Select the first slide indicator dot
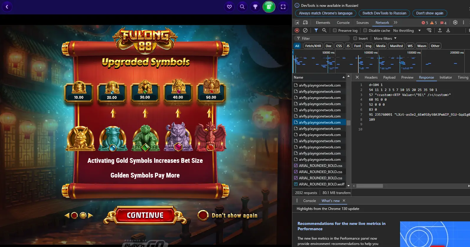The height and width of the screenshot is (247, 470). [x=74, y=215]
